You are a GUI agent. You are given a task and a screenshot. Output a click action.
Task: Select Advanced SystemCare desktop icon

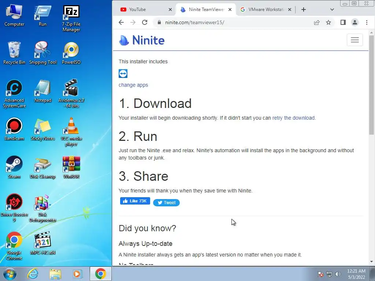pyautogui.click(x=14, y=94)
